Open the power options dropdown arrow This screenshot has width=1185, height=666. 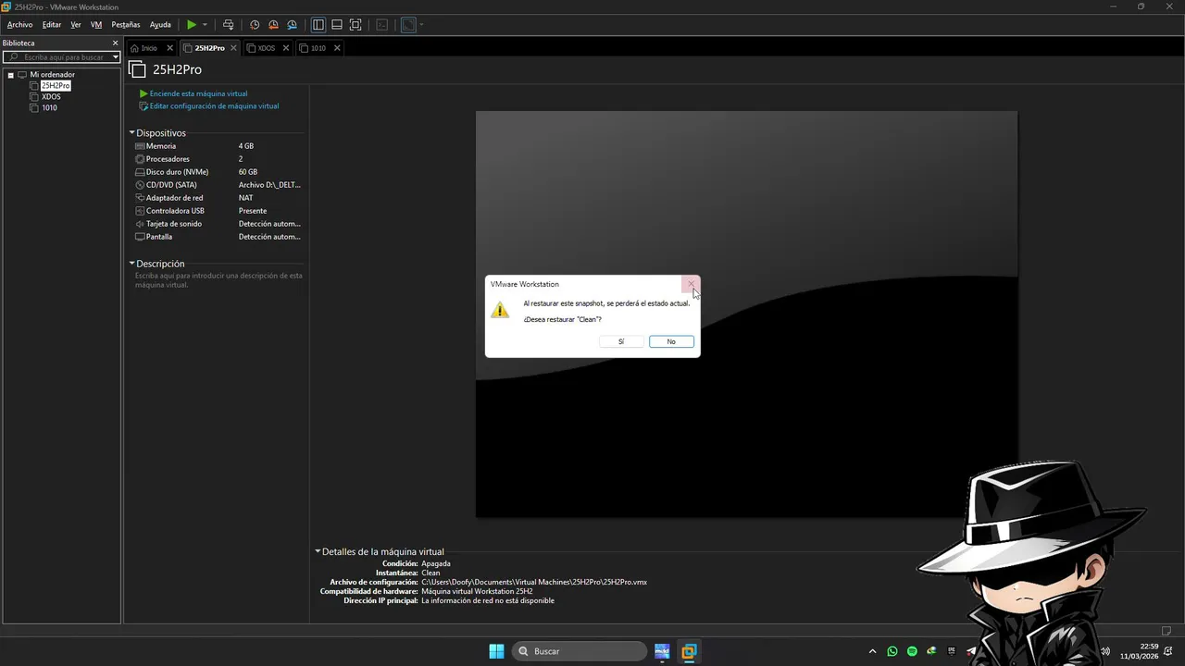tap(205, 25)
